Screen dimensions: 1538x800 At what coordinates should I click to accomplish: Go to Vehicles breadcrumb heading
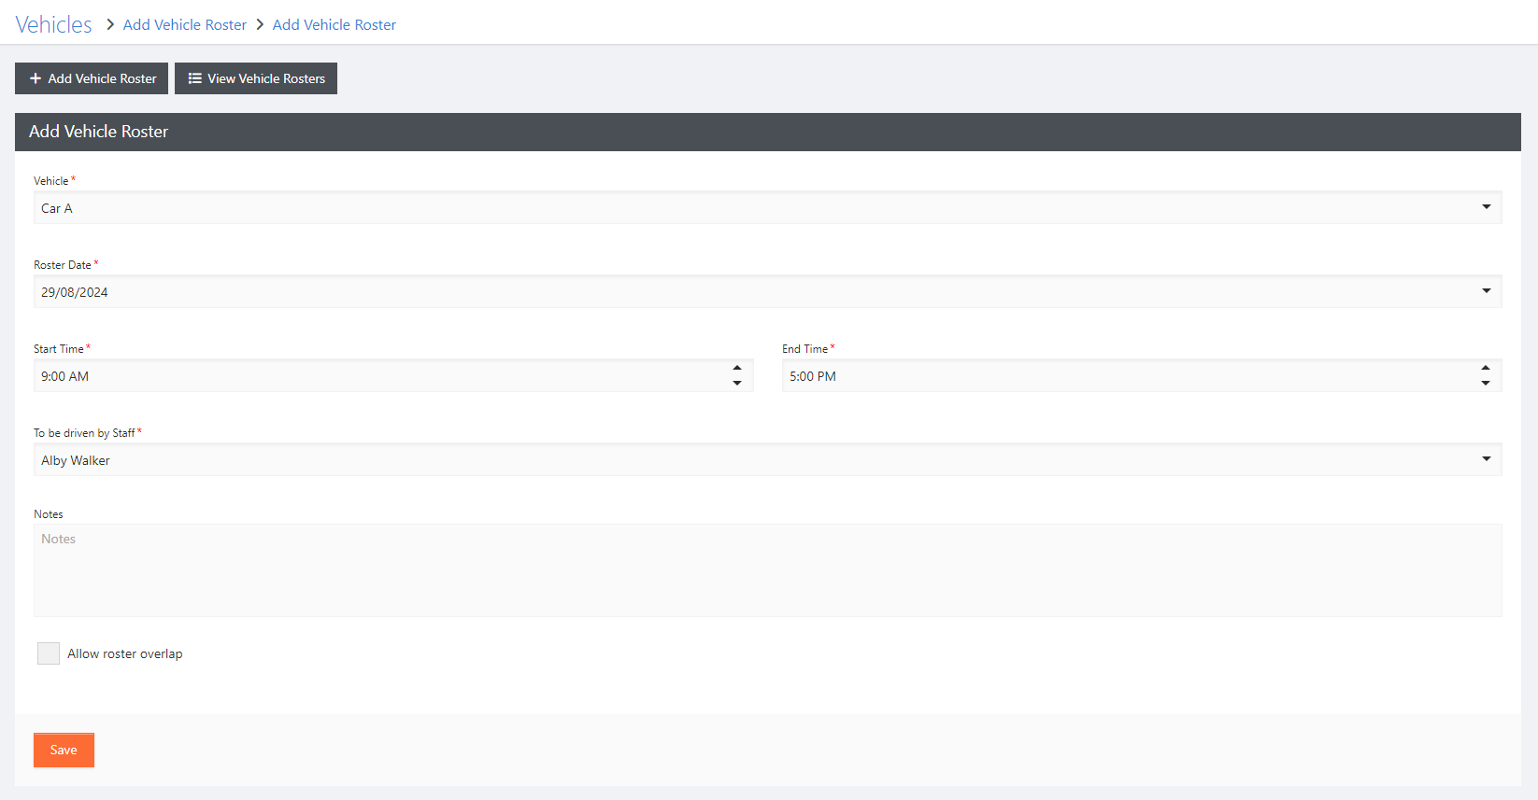pos(53,24)
